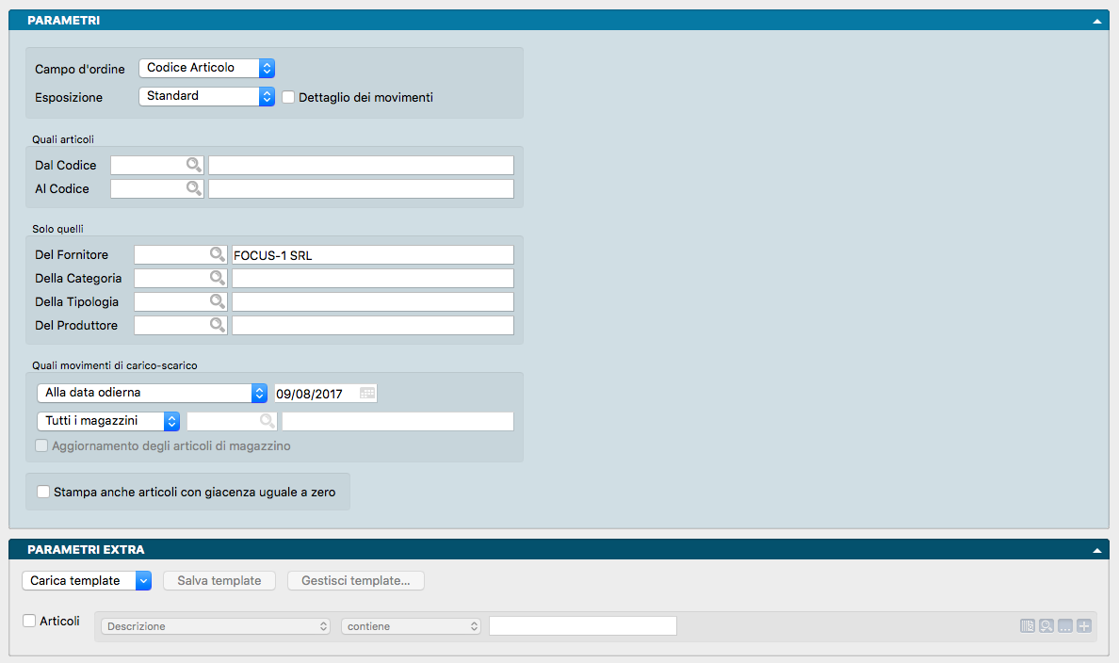Open the Esposizione Standard dropdown

pos(206,96)
